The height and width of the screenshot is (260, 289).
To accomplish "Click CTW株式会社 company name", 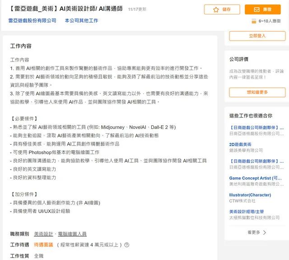I will (x=242, y=201).
